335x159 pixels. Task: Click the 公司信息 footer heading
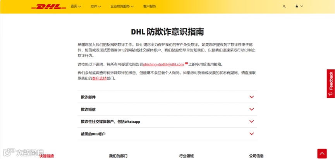click(x=256, y=156)
